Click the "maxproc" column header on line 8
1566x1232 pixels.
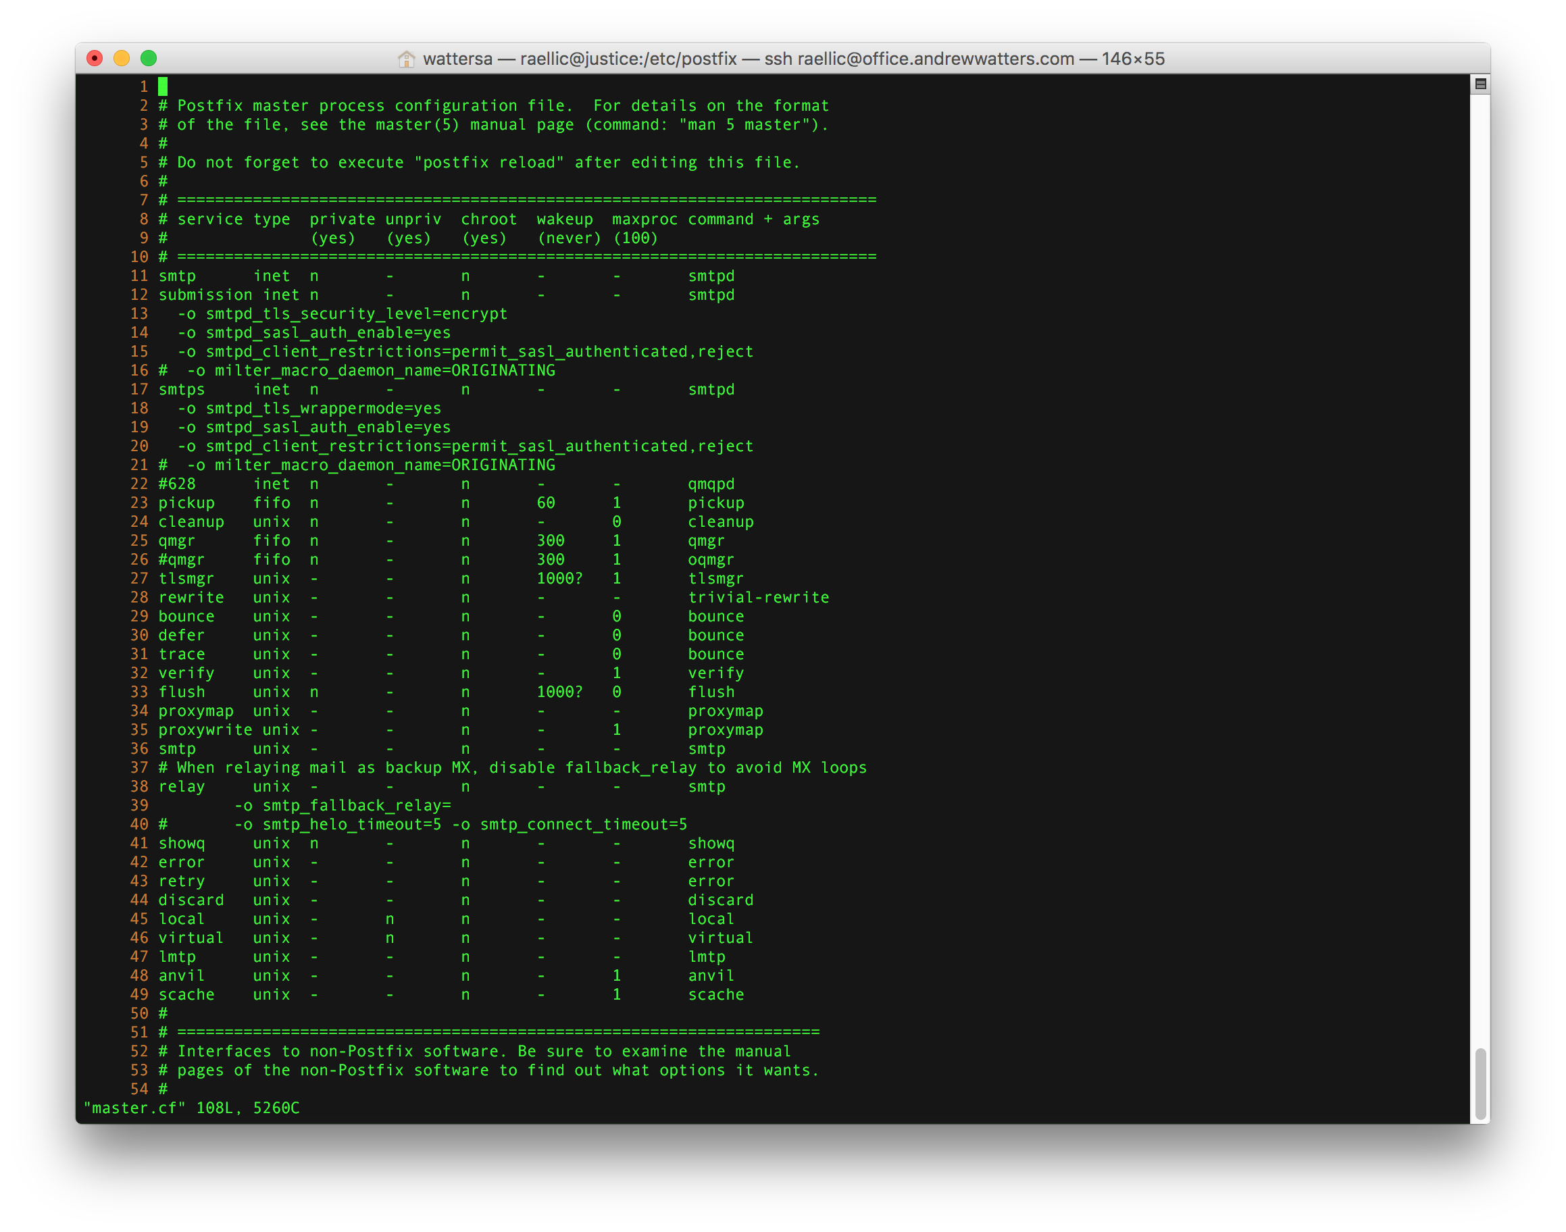[x=645, y=220]
